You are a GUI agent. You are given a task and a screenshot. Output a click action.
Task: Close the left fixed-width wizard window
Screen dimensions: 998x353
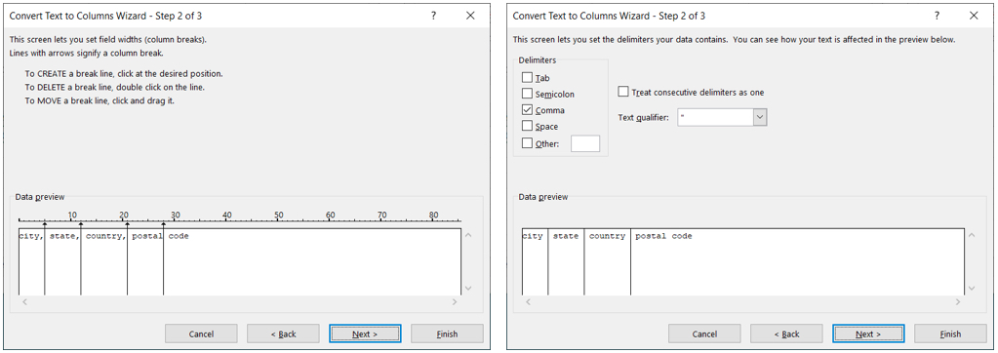[470, 16]
